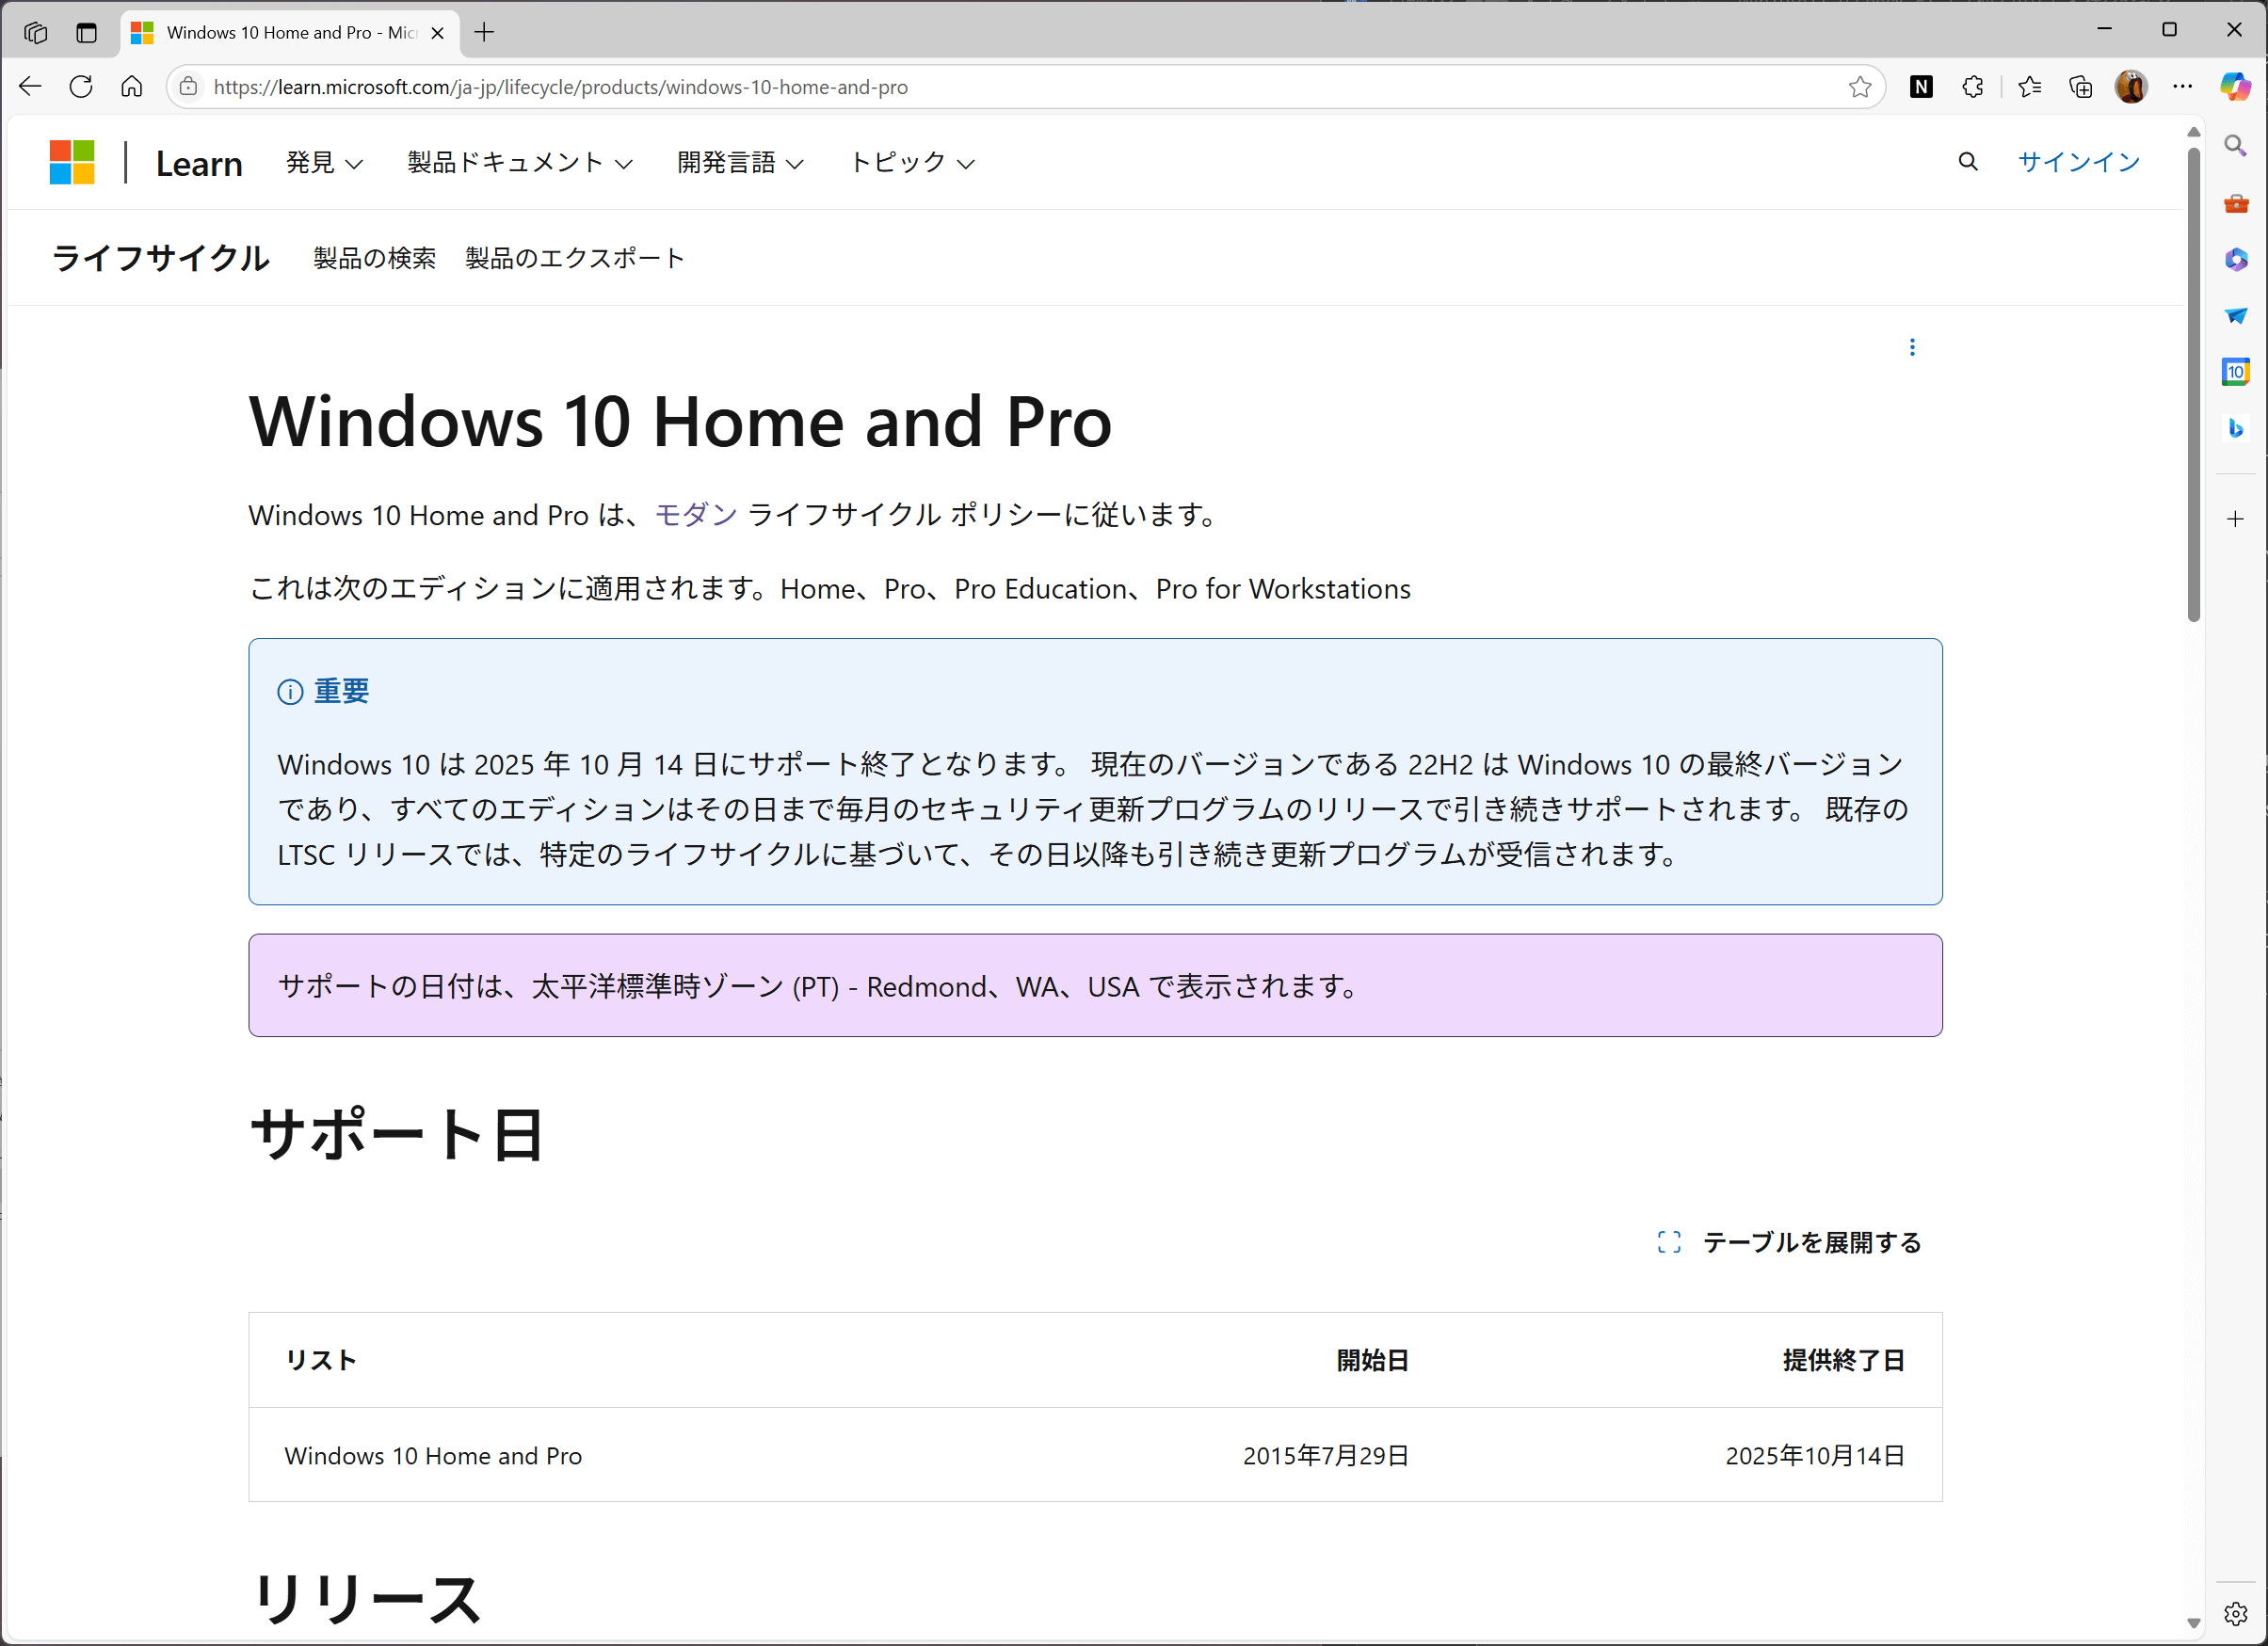Follow the モダン lifecycle policy link
The height and width of the screenshot is (1646, 2268).
pyautogui.click(x=696, y=515)
